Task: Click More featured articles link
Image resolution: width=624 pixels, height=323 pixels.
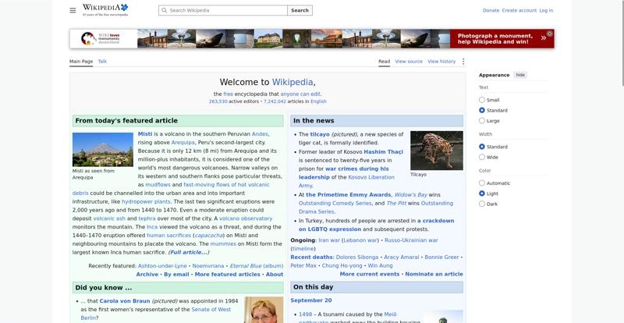Action: point(227,275)
